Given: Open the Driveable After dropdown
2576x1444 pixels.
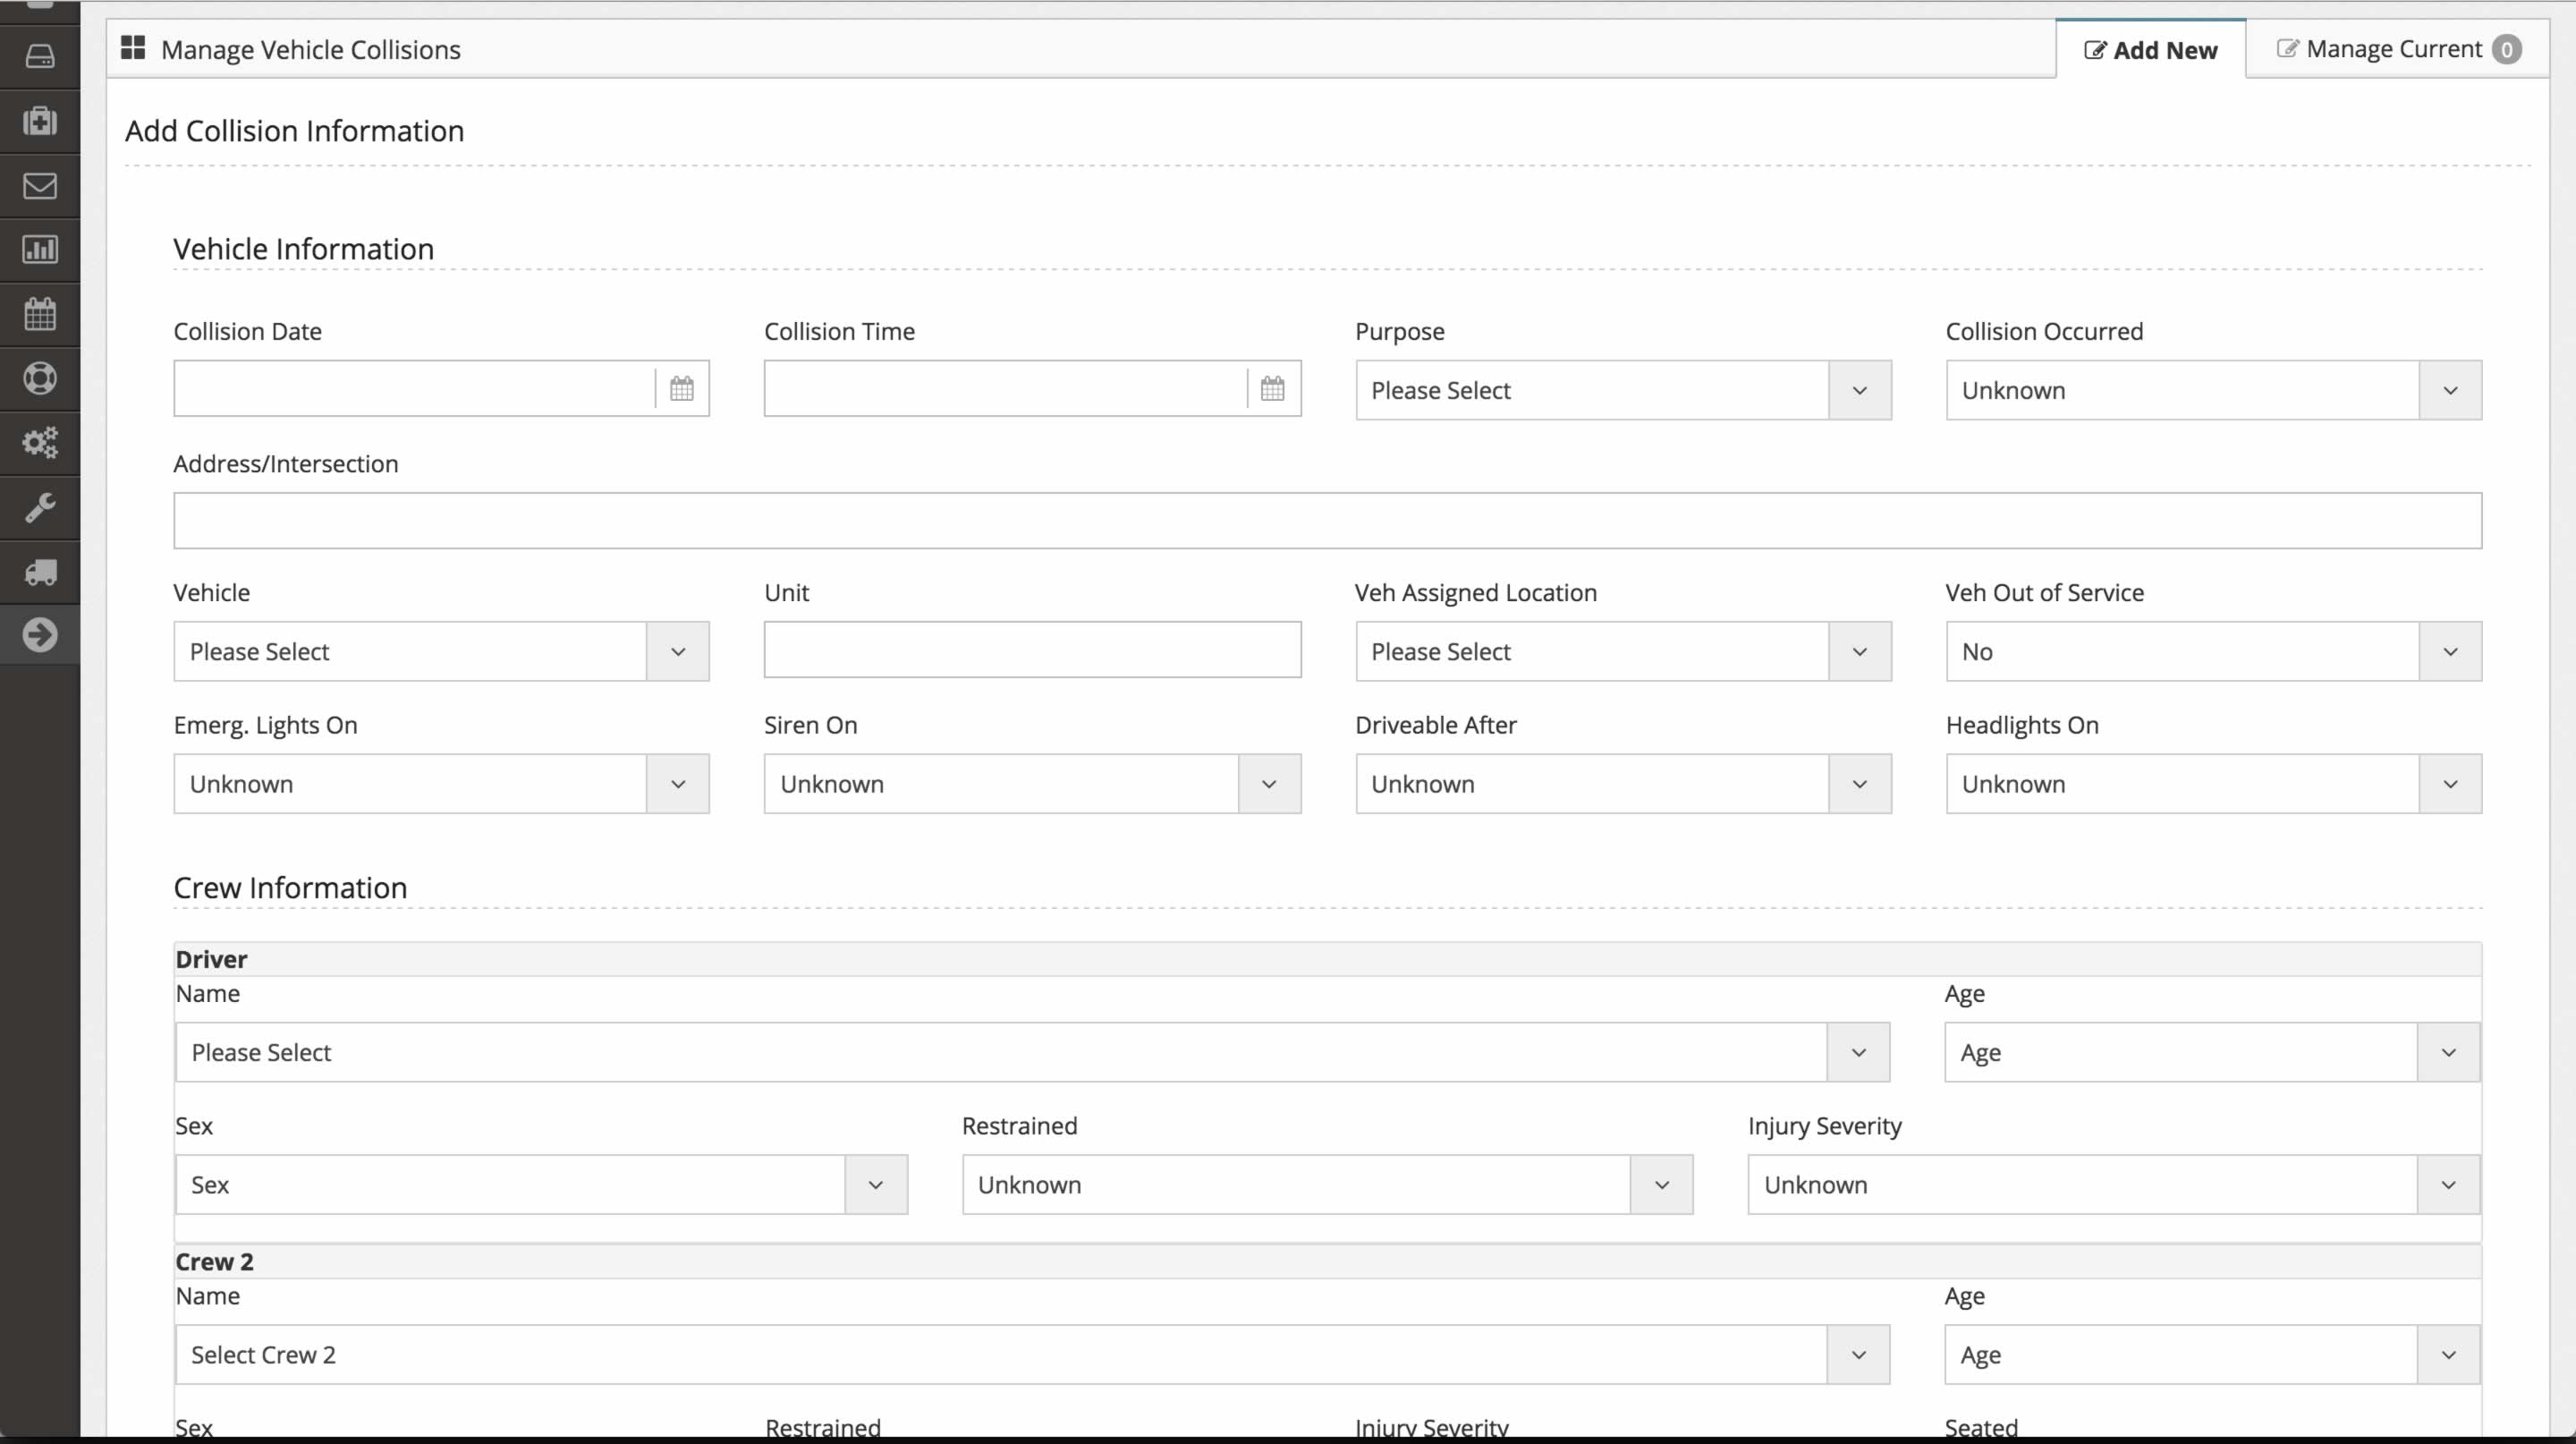Looking at the screenshot, I should pos(1623,784).
